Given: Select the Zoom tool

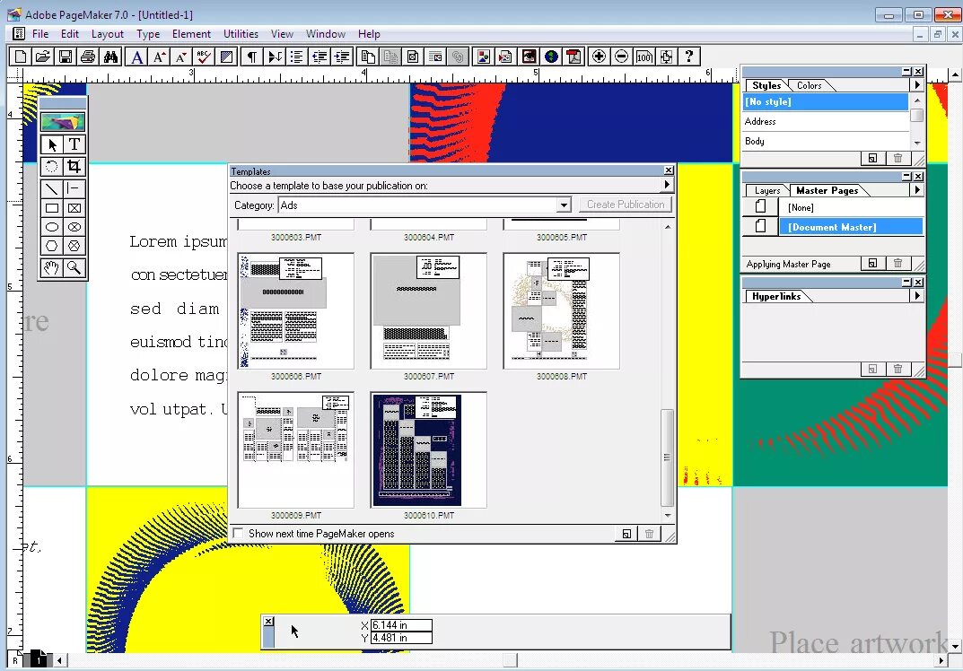Looking at the screenshot, I should (x=75, y=267).
